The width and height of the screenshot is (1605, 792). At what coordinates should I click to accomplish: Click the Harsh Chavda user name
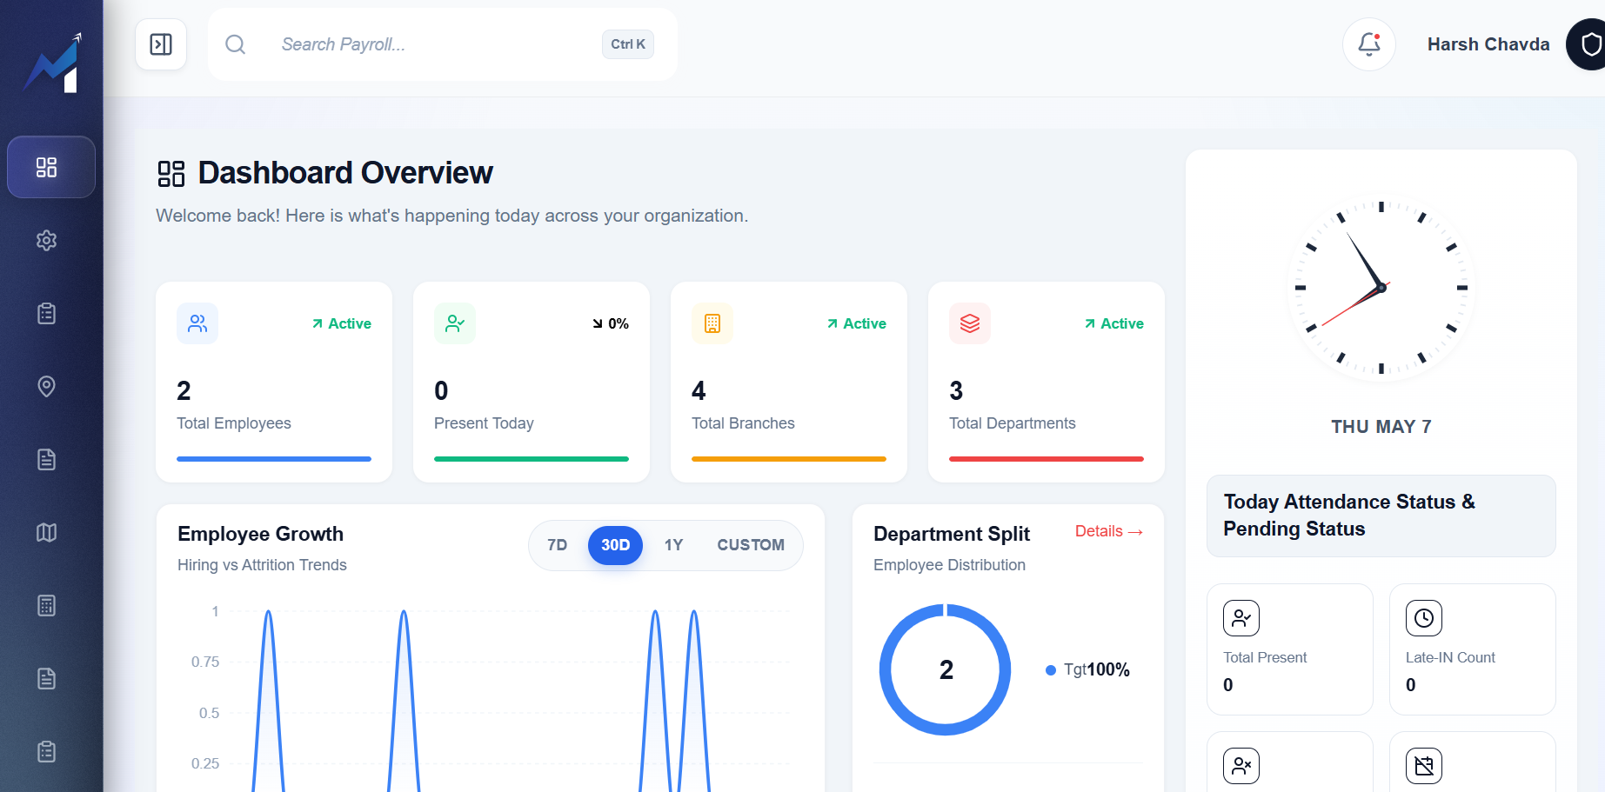(x=1488, y=44)
